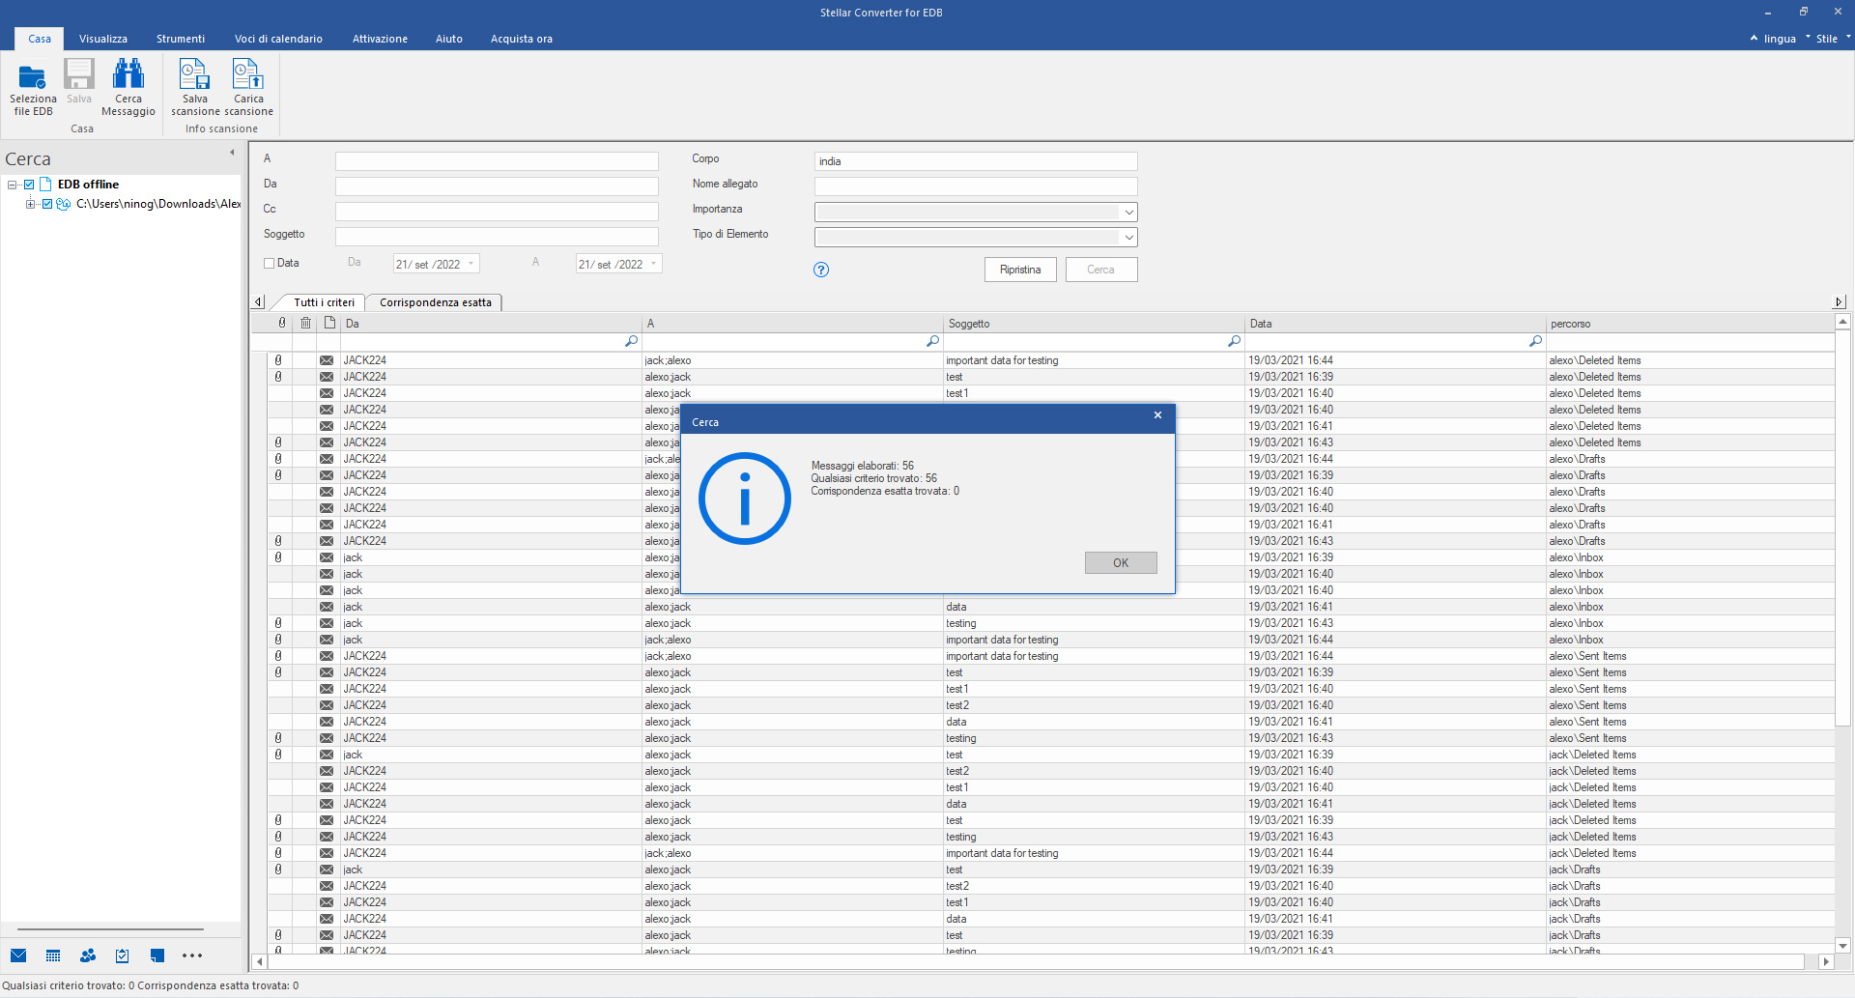
Task: Click the blue help question-mark icon
Action: tap(821, 270)
